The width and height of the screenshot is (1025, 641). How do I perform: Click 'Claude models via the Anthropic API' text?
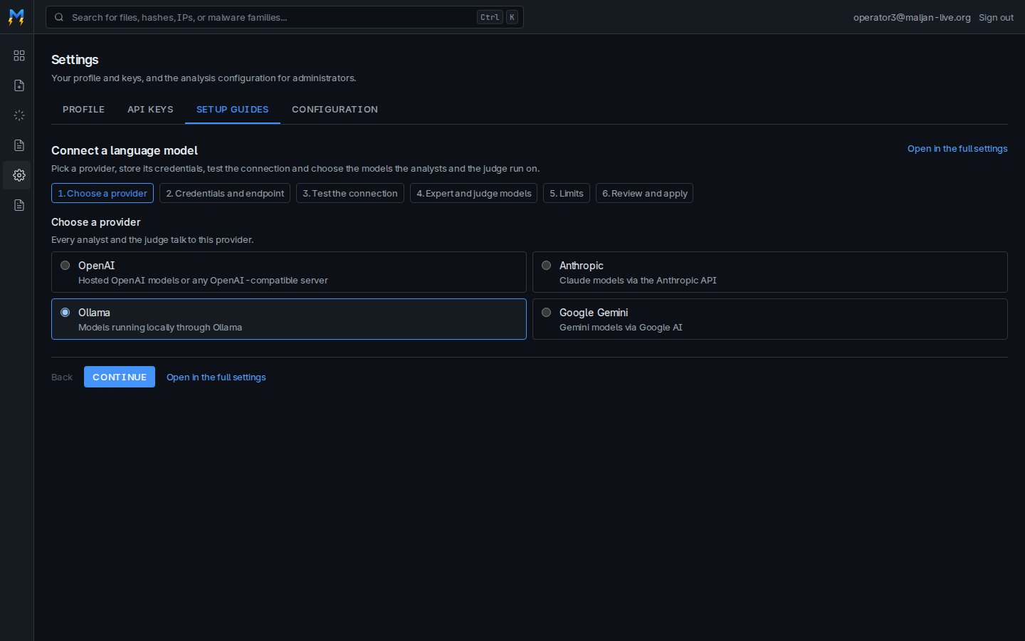[x=638, y=281]
